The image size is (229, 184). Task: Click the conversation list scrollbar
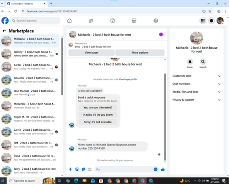coord(62,67)
